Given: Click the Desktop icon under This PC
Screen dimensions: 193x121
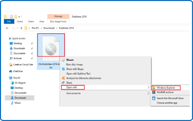Looking at the screenshot, I should (x=12, y=88).
